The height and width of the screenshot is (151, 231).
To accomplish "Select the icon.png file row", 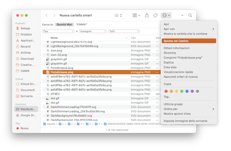I will [x=101, y=50].
